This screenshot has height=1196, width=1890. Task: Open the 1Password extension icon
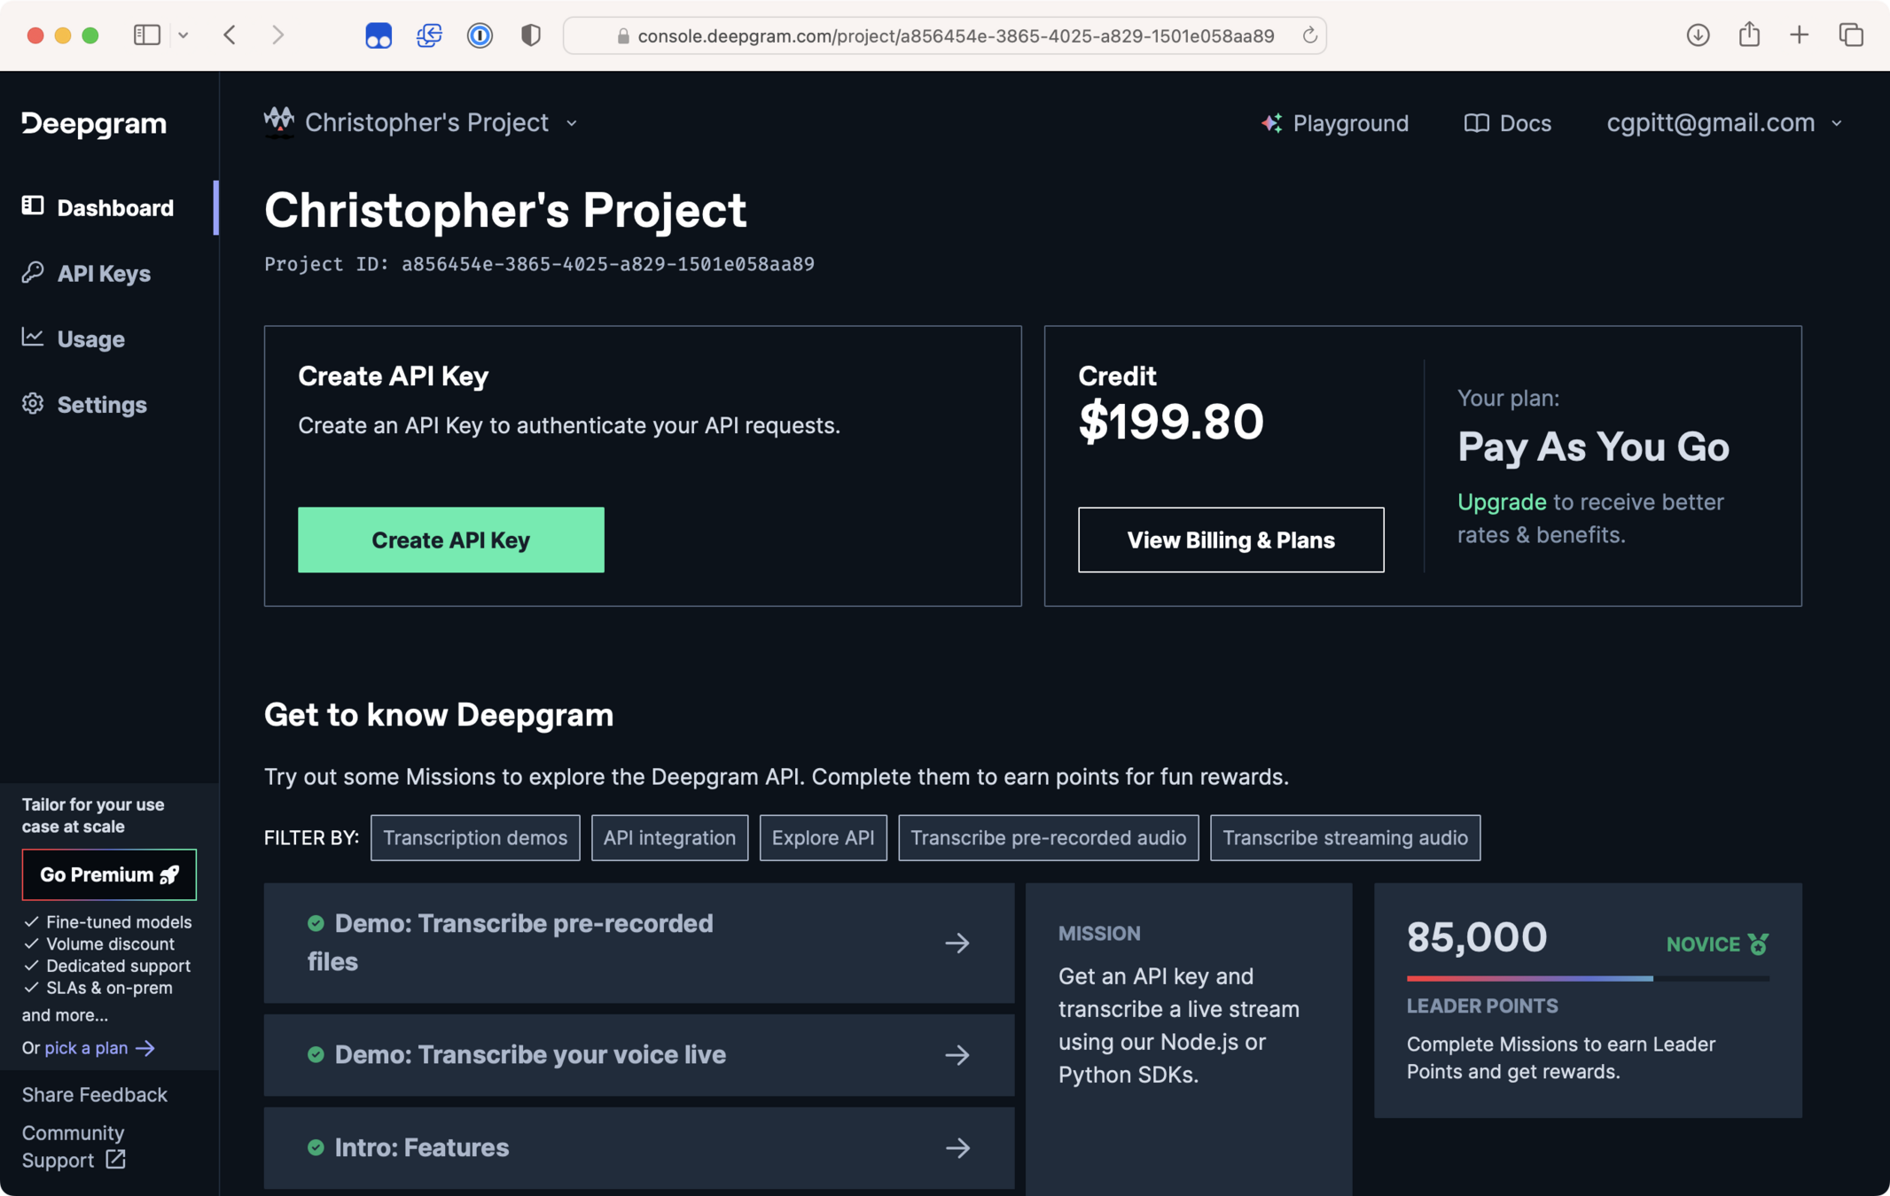pos(480,35)
